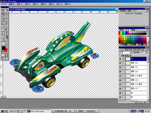The height and width of the screenshot is (113, 151).
Task: Select the Type tool
Action: (x=6, y=33)
